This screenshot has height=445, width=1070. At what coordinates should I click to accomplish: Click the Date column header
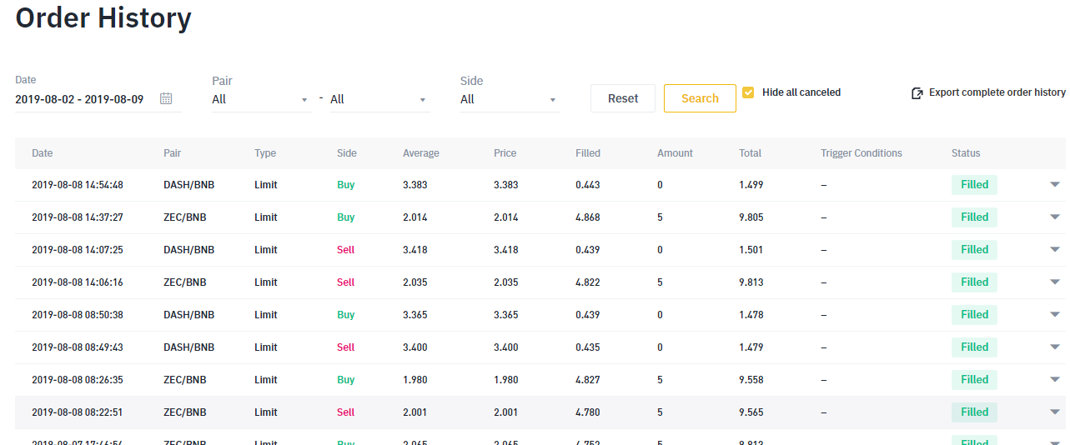point(43,153)
